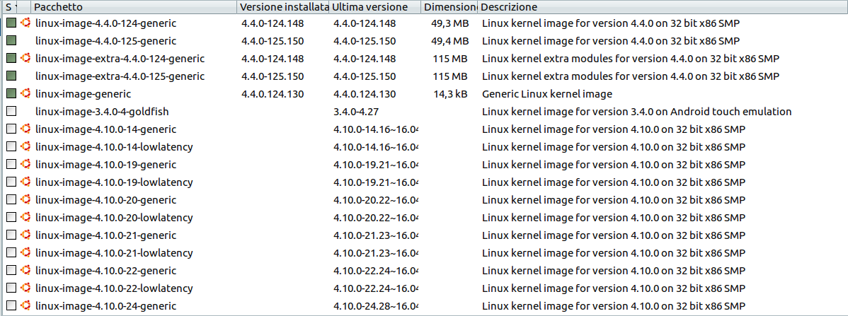
Task: Select linux-image-4.10.0-20-lowlatency package name
Action: 114,218
